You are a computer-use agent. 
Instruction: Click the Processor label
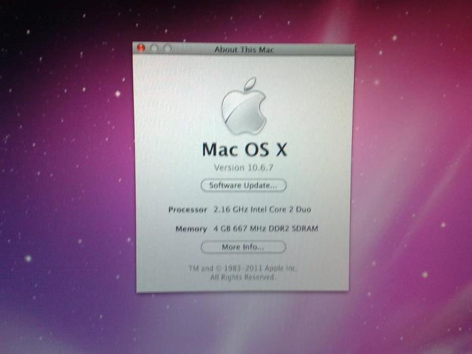coord(188,210)
